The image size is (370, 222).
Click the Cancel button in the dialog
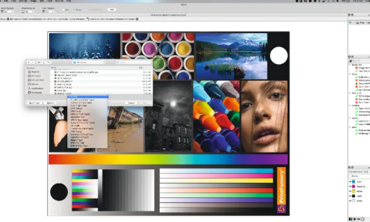coord(131,103)
